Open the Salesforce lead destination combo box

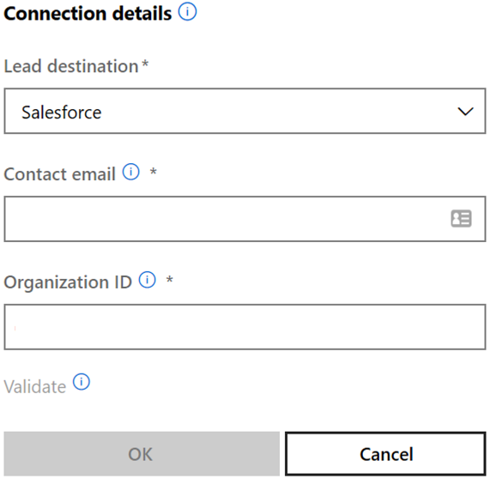pyautogui.click(x=245, y=111)
